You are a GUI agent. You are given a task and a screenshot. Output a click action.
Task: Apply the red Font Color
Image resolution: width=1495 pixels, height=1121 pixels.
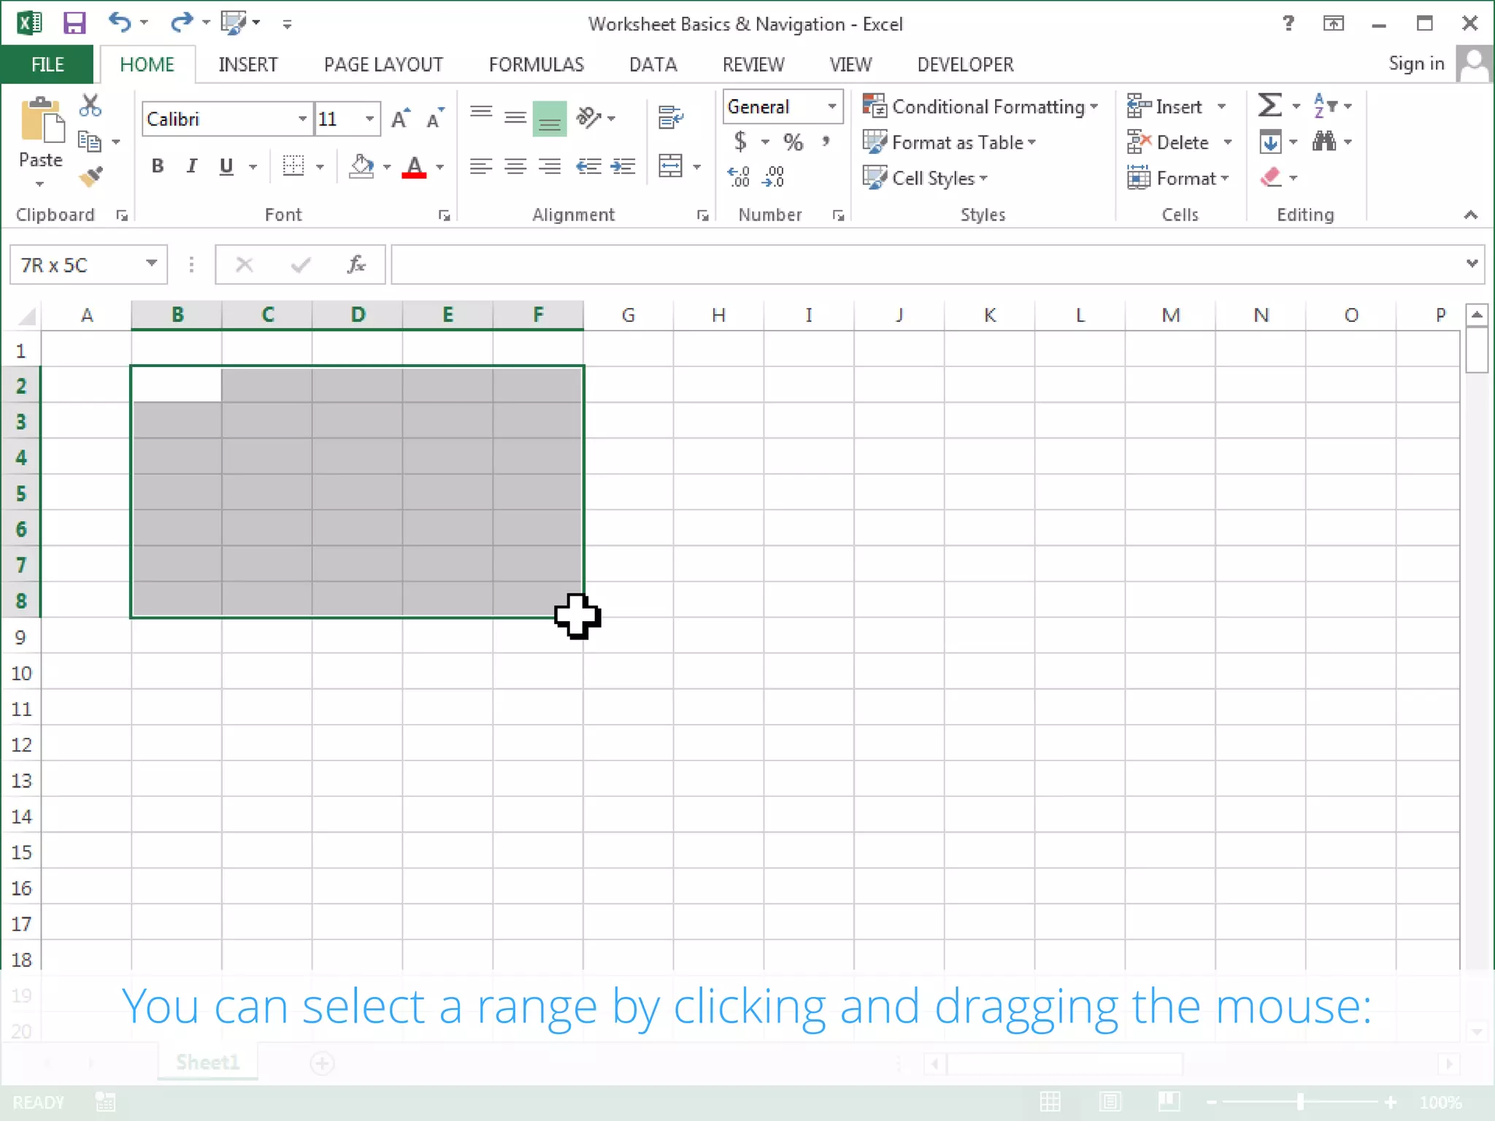(x=414, y=166)
